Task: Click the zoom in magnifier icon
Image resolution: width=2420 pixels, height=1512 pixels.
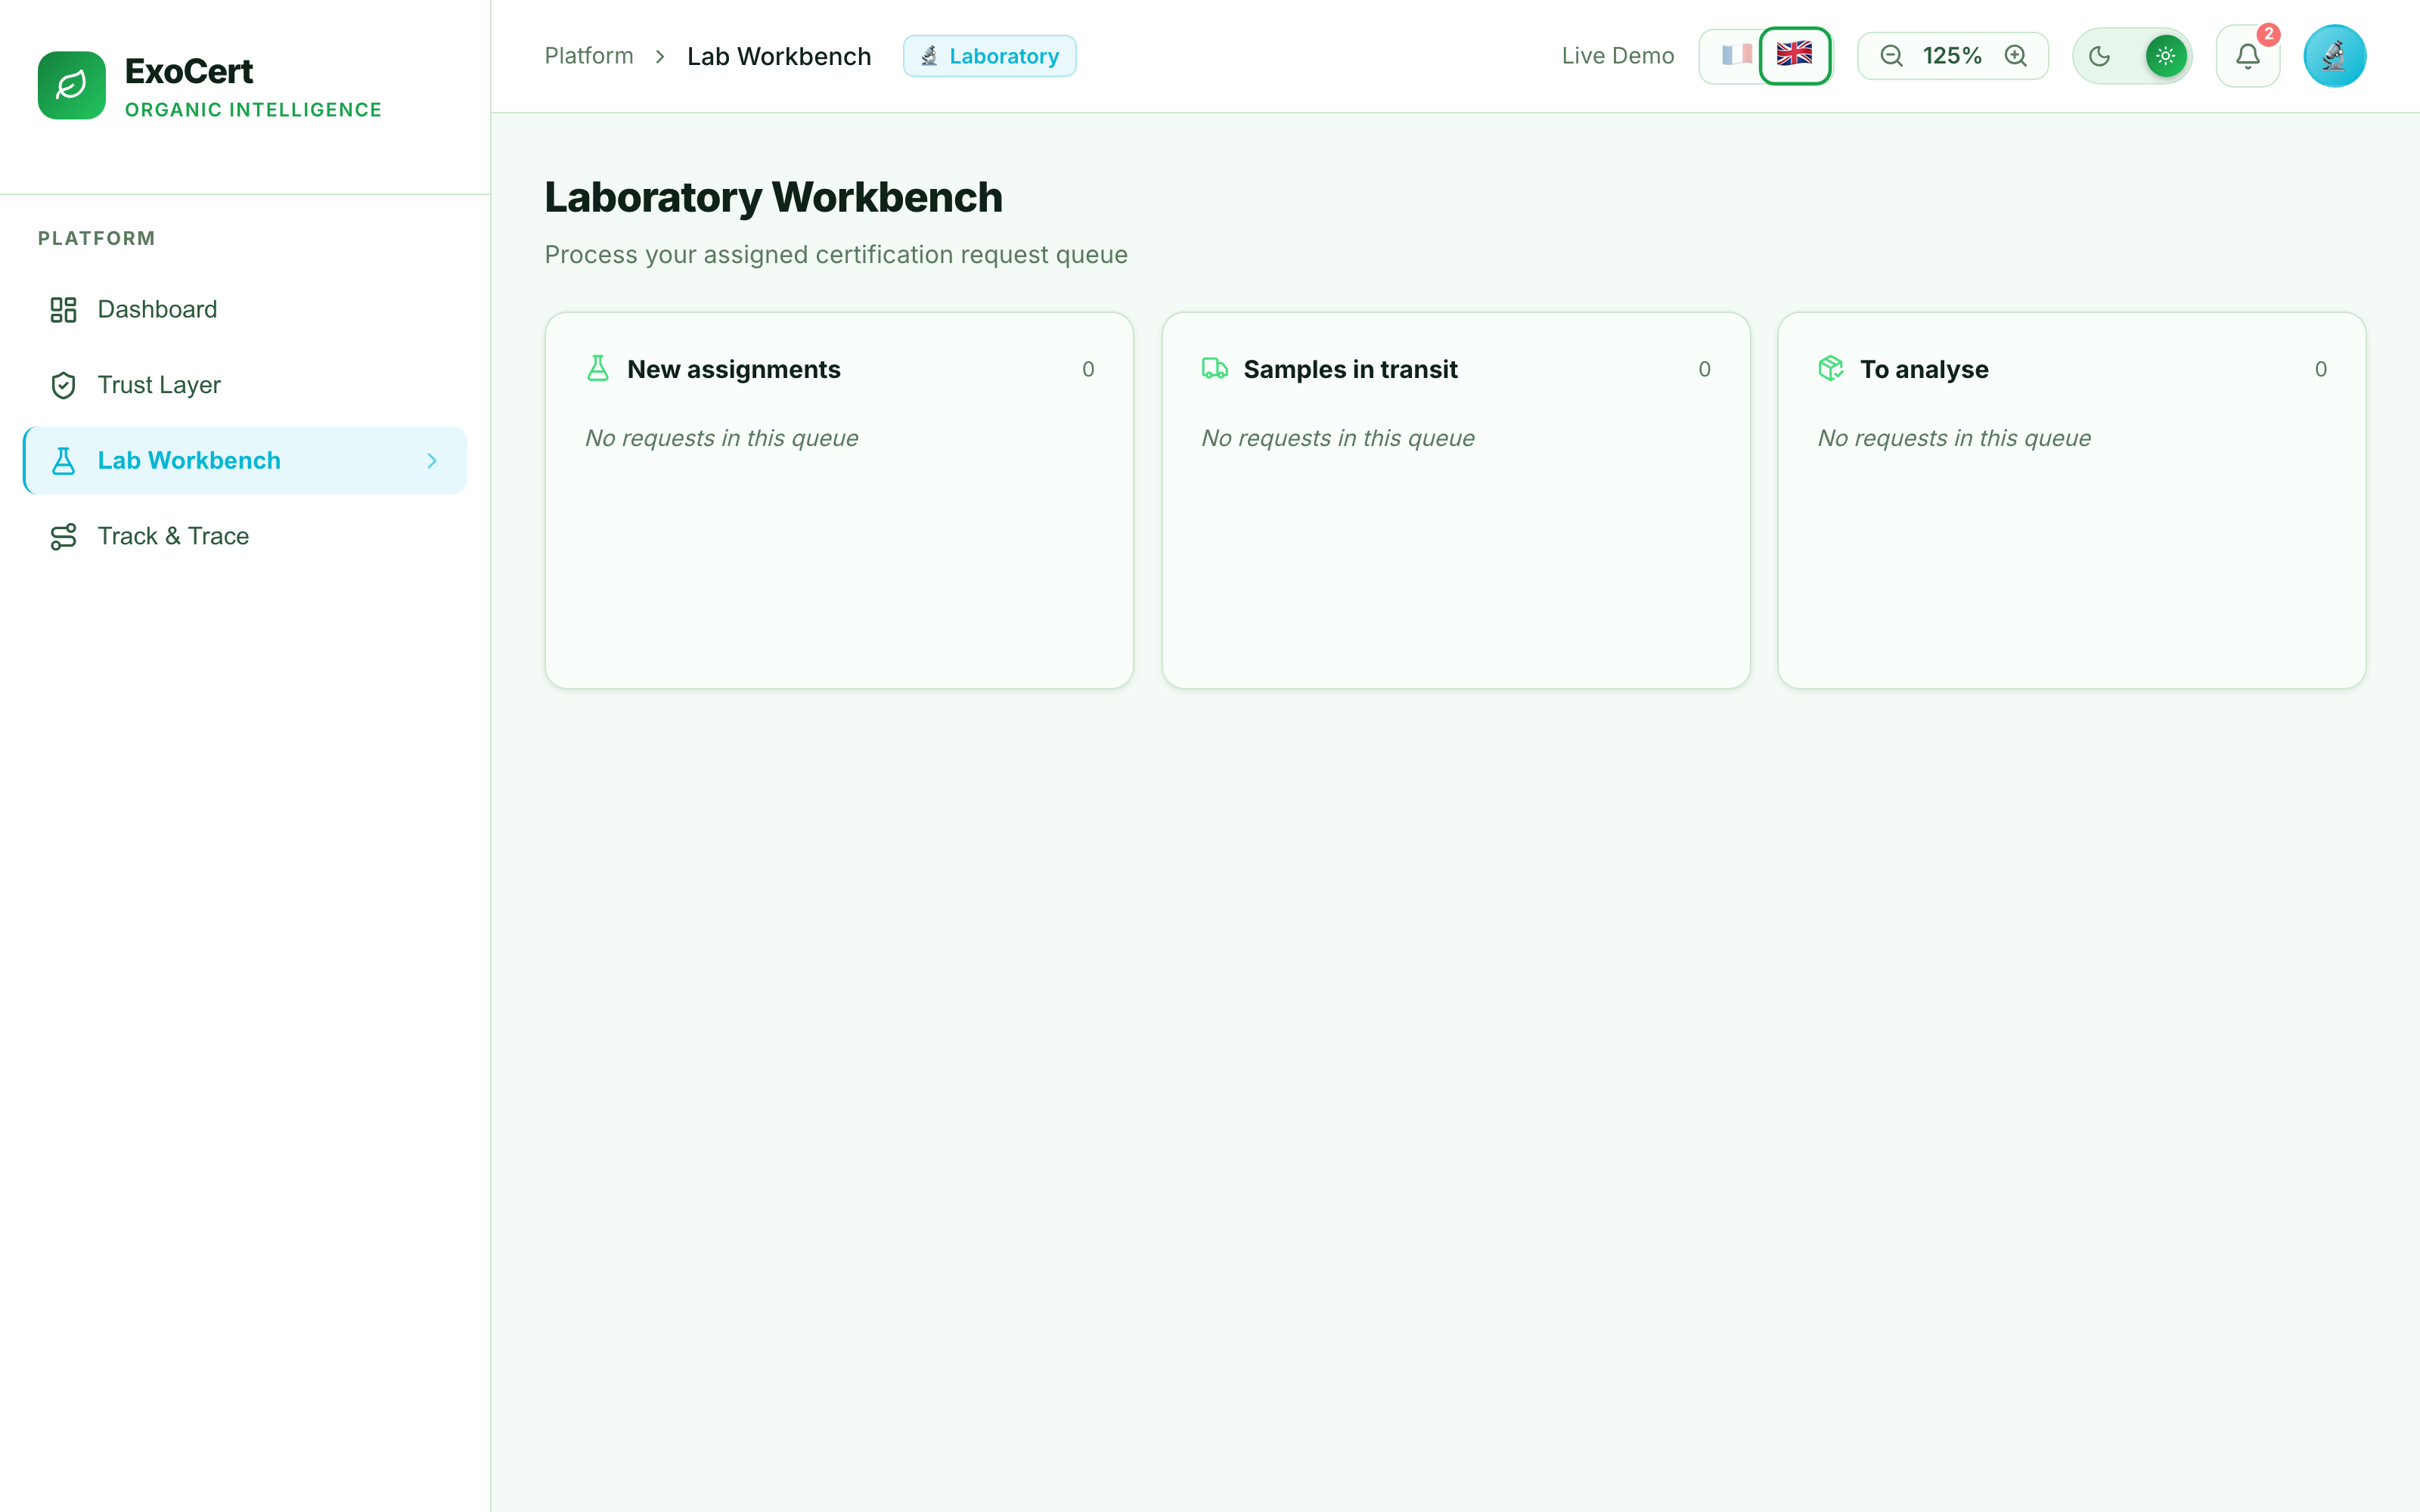Action: 2016,56
